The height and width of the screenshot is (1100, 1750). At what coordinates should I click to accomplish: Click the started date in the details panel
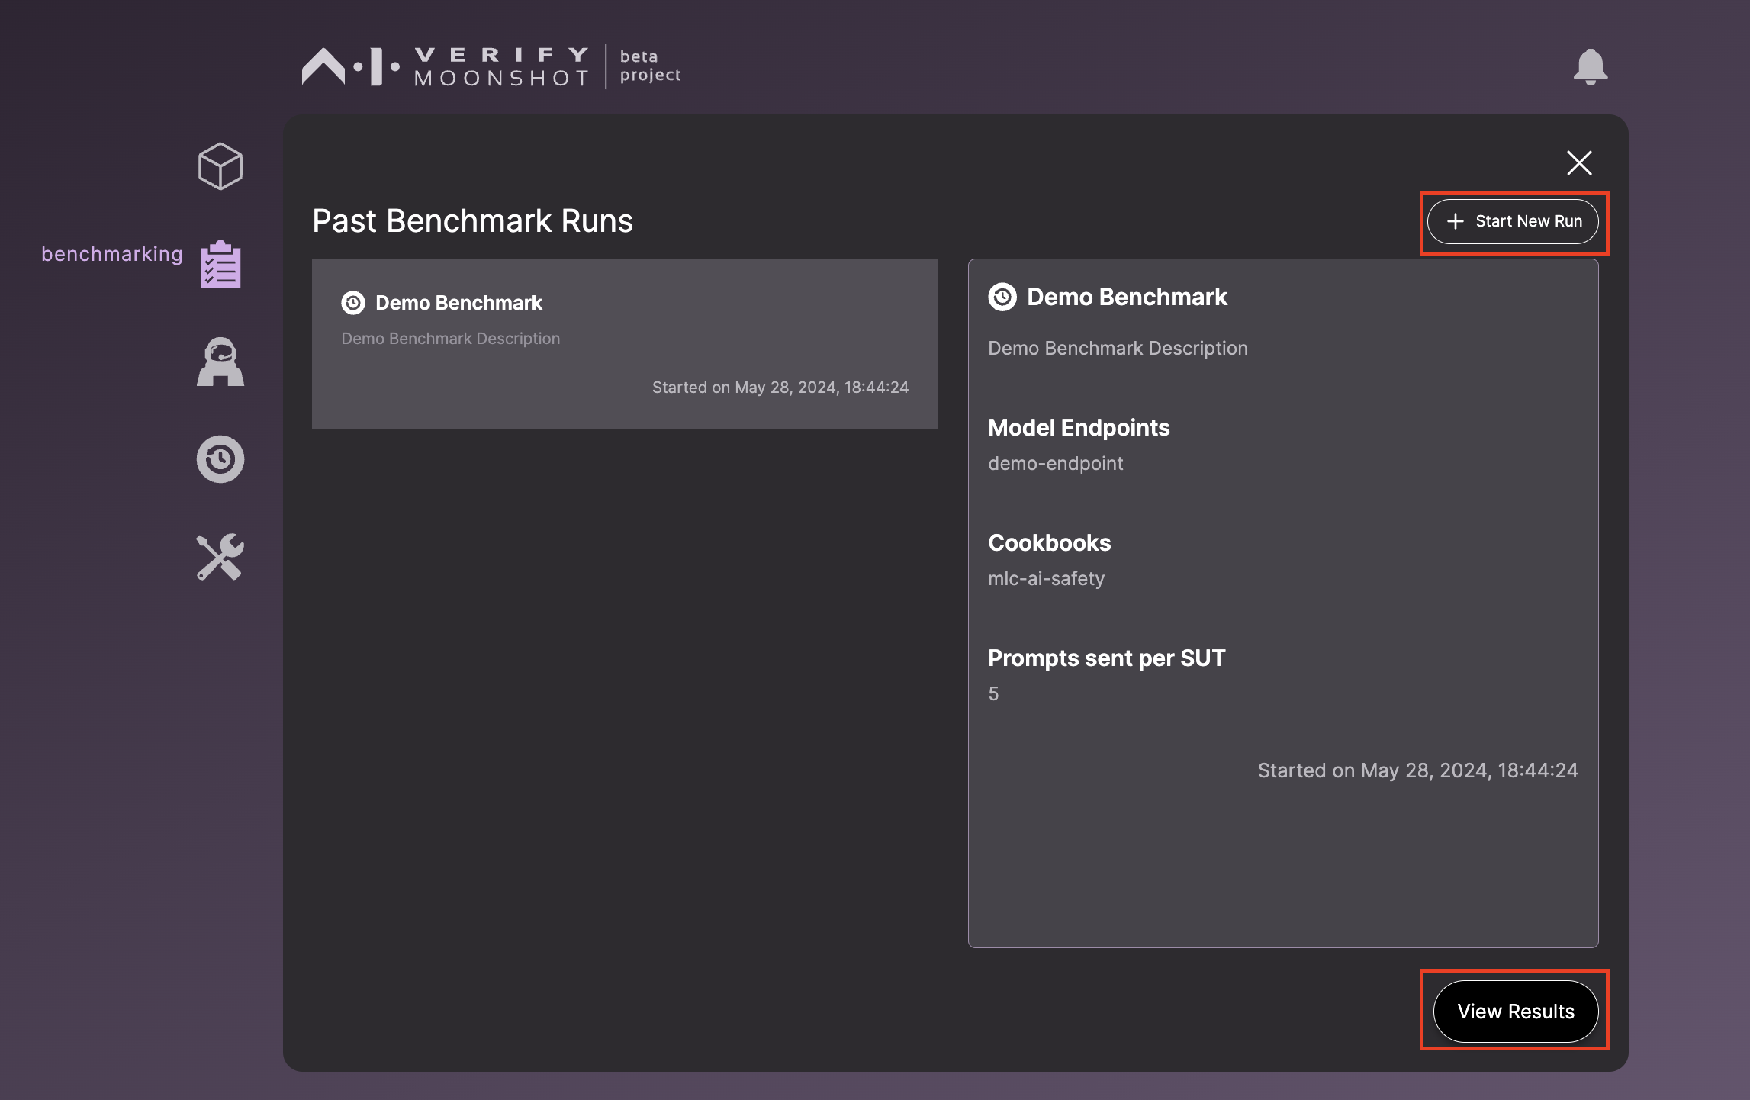tap(1417, 770)
